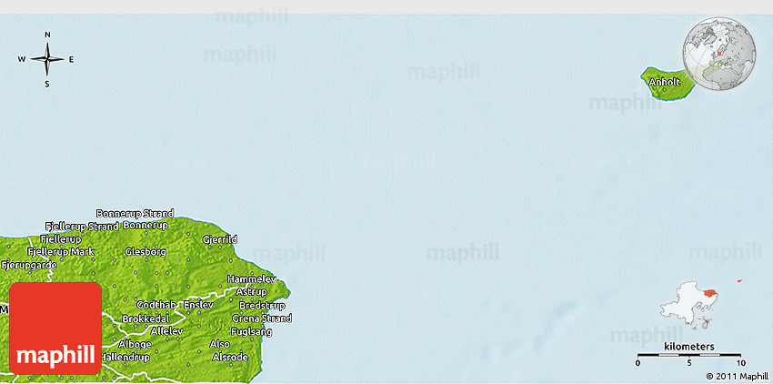This screenshot has width=773, height=384.
Task: Click the compass rose icon
Action: click(47, 60)
